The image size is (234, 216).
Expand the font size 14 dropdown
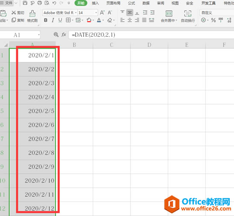pos(96,13)
